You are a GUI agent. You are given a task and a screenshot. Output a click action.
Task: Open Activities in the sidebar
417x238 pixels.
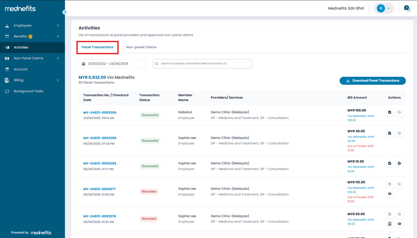click(32, 47)
